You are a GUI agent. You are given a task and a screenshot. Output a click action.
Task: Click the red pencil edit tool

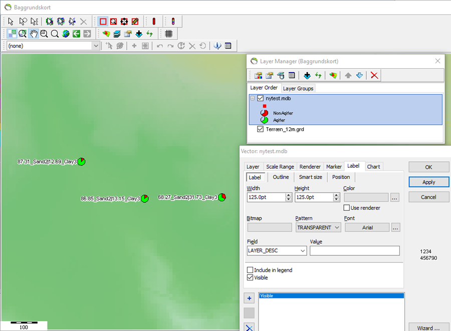[135, 22]
